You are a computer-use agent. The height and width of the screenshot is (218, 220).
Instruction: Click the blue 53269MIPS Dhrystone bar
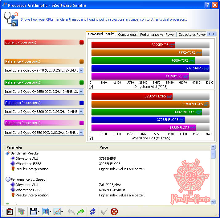point(150,68)
